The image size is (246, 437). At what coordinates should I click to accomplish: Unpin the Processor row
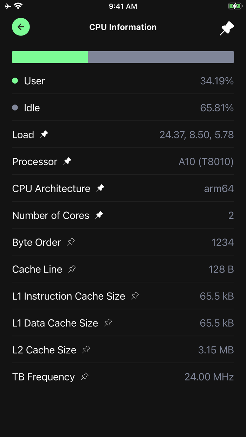point(67,161)
